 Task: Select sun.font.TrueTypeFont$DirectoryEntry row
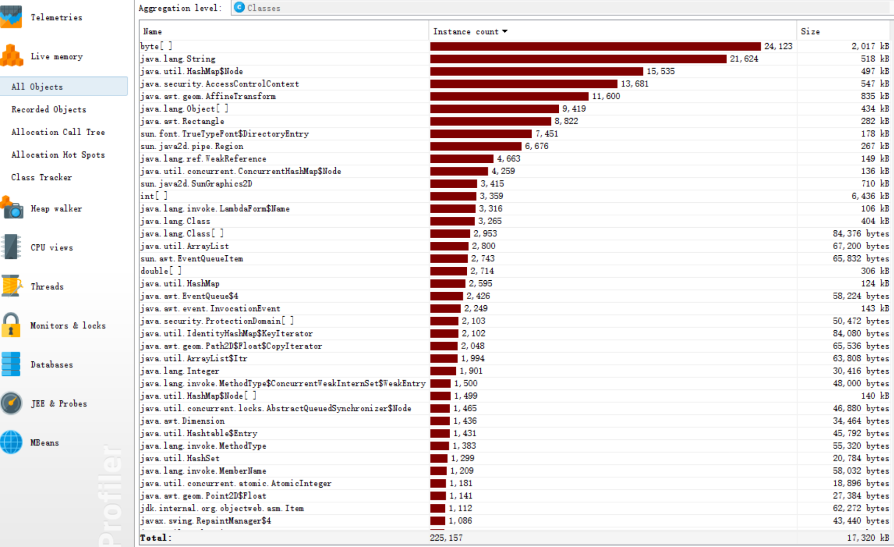click(516, 134)
